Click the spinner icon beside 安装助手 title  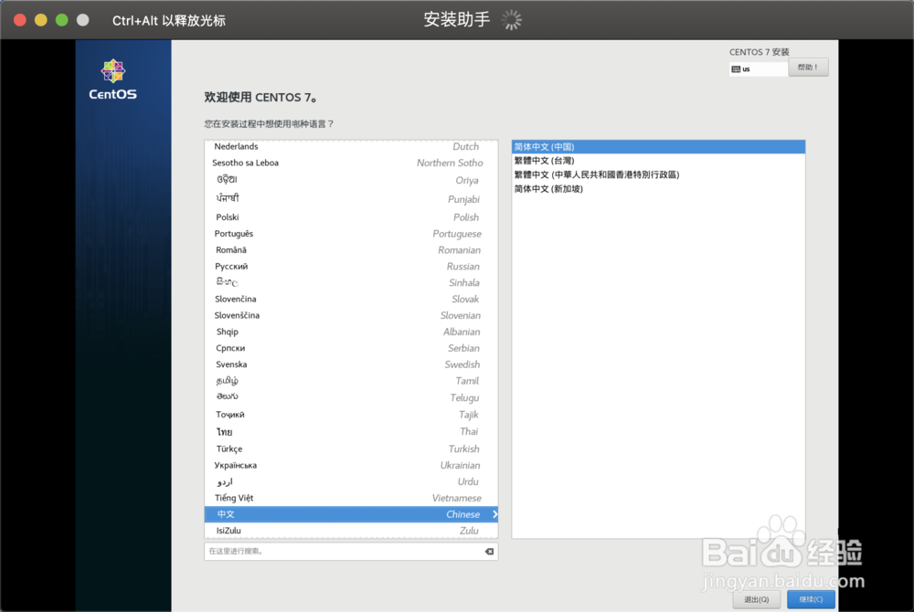(x=512, y=19)
